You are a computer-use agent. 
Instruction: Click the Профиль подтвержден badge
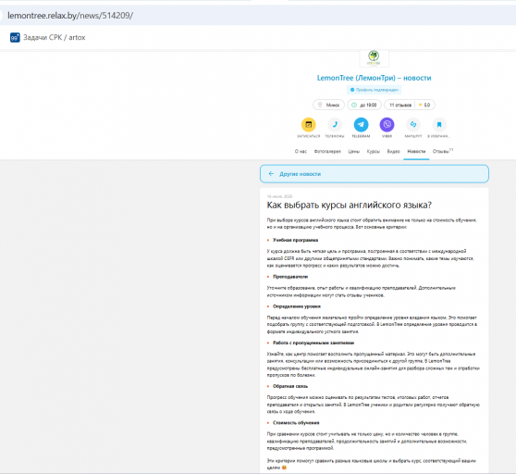(374, 90)
